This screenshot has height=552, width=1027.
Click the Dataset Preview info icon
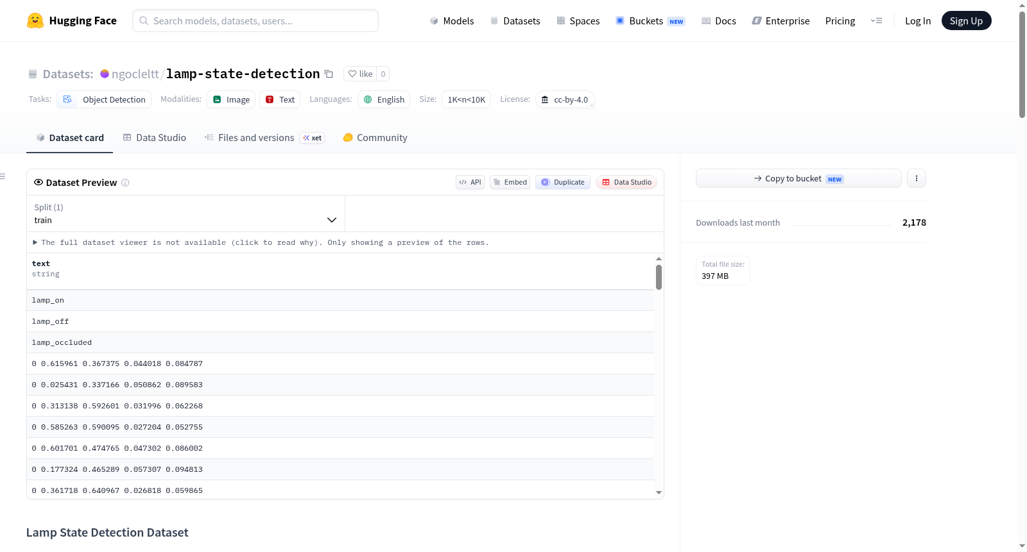pos(125,183)
